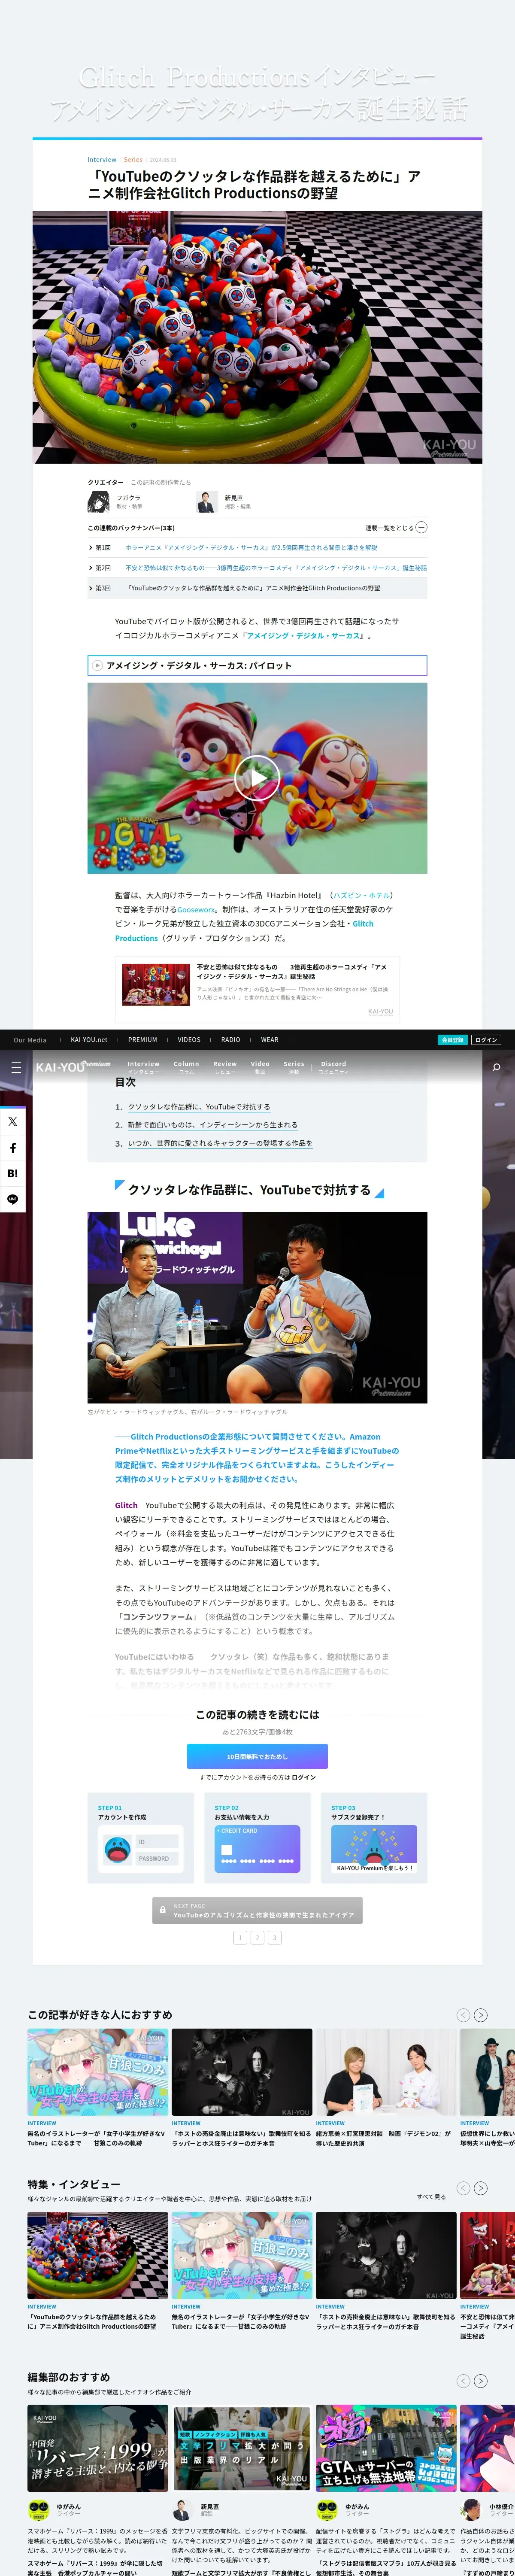This screenshot has width=515, height=2576.
Task: Click STEP 03 サブスク登録完了 card
Action: (x=374, y=1839)
